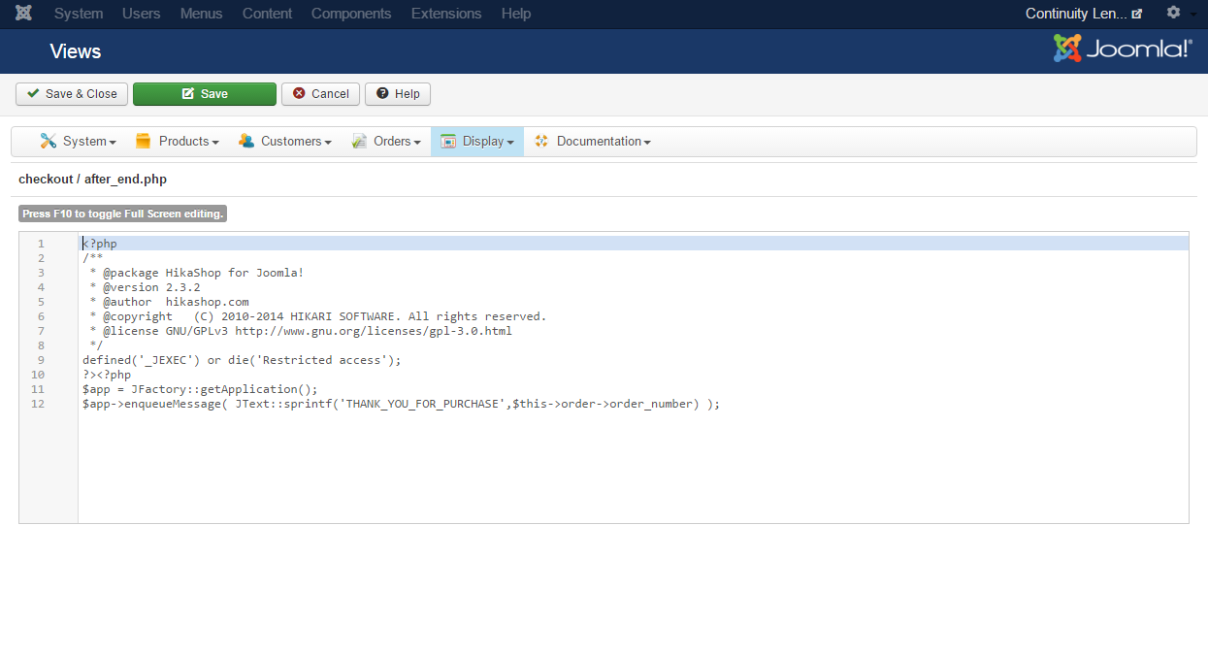Open the top System menu
The width and height of the screenshot is (1208, 657).
[x=79, y=14]
